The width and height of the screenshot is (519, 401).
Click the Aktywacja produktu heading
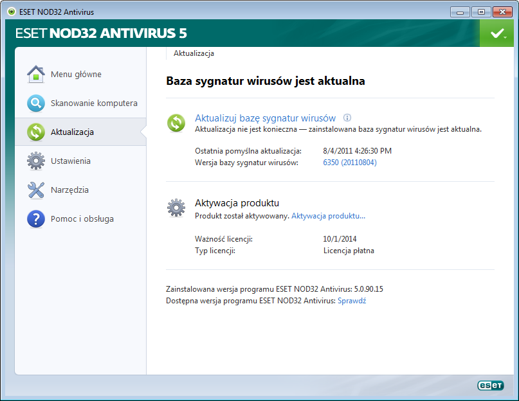237,203
